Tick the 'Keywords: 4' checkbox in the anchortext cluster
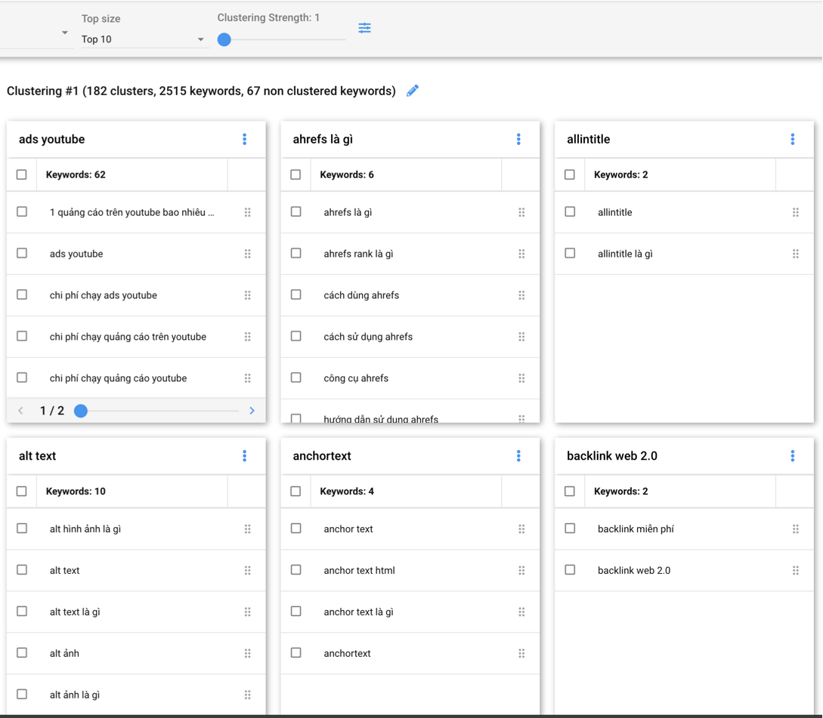Image resolution: width=823 pixels, height=718 pixels. coord(295,492)
